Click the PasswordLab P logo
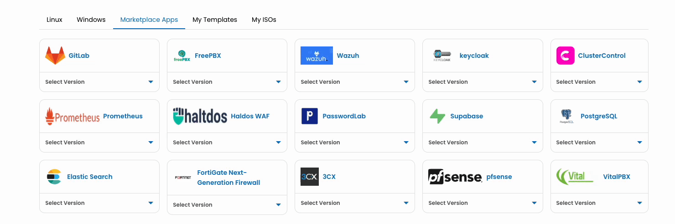This screenshot has height=224, width=675. [310, 116]
